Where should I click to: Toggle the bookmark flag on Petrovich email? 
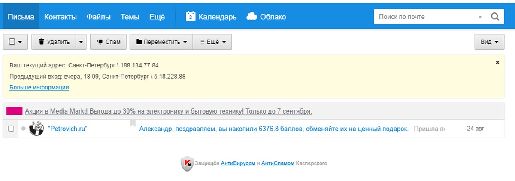point(133,124)
